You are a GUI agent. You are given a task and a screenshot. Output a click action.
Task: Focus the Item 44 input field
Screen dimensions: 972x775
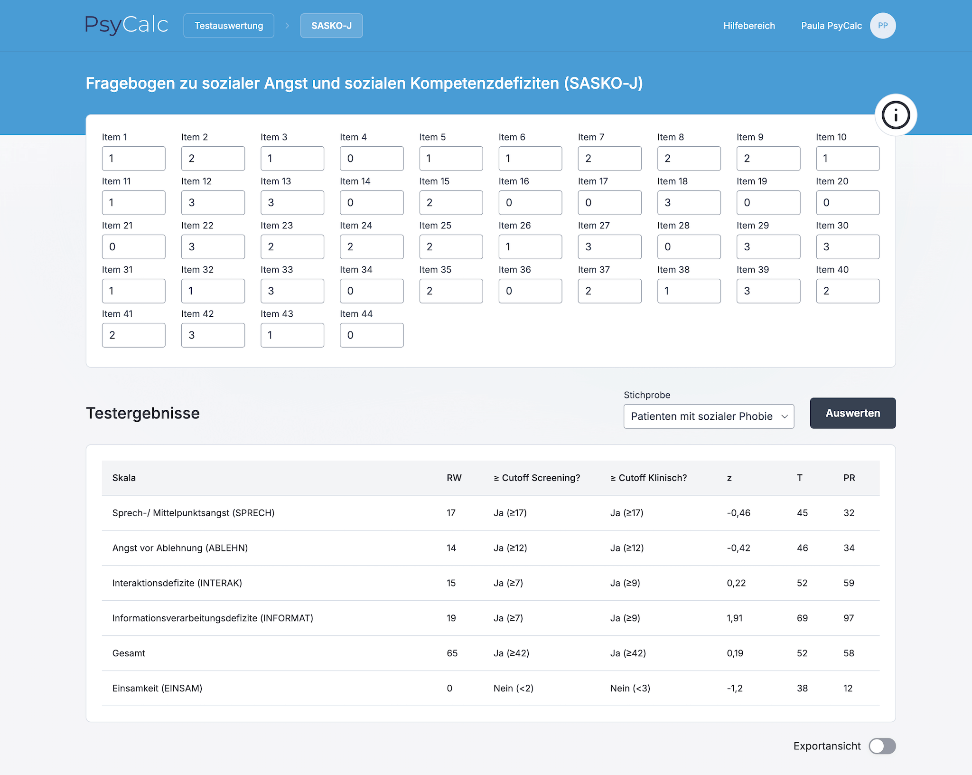click(x=372, y=335)
